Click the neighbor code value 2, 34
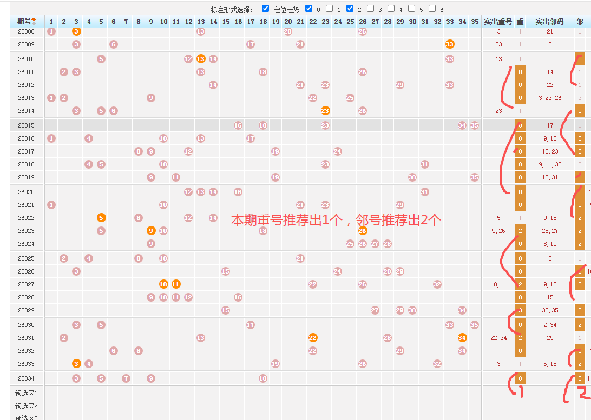The width and height of the screenshot is (591, 420). click(x=550, y=325)
